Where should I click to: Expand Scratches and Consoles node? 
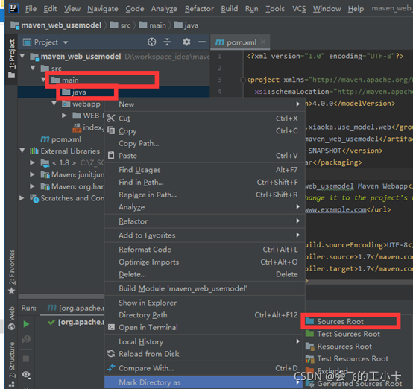22,198
